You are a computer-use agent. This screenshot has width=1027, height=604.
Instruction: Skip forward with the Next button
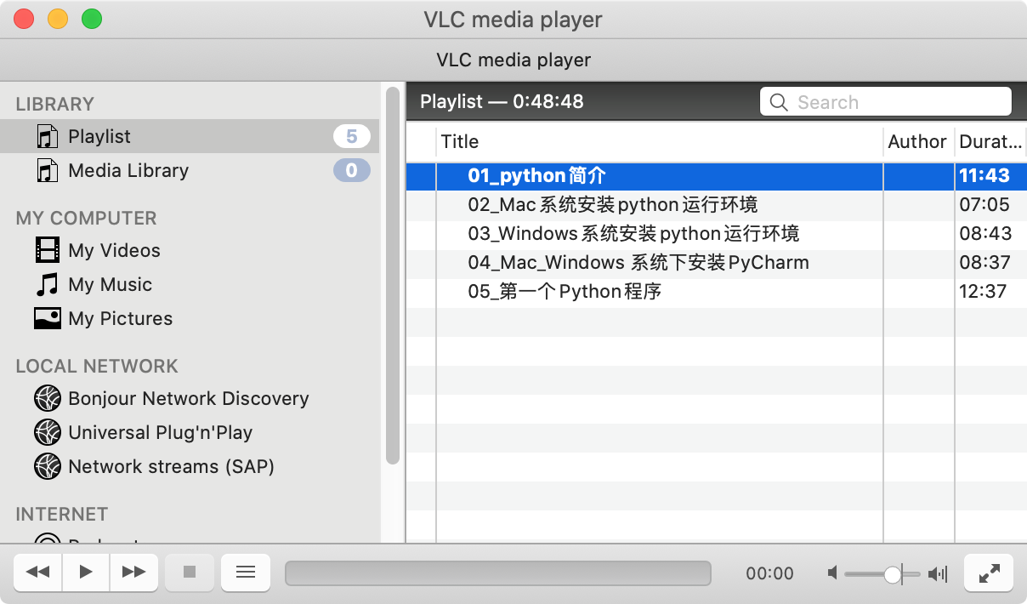[x=134, y=573]
